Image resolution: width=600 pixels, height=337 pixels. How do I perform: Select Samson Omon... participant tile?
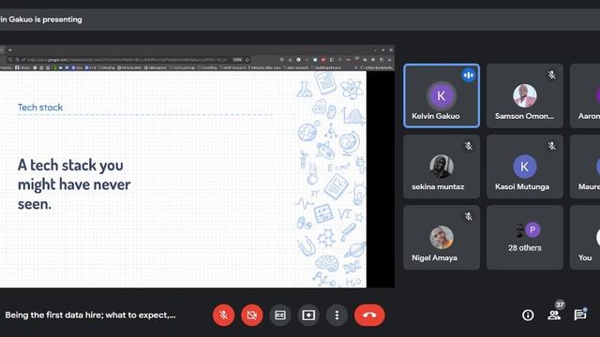pyautogui.click(x=525, y=95)
